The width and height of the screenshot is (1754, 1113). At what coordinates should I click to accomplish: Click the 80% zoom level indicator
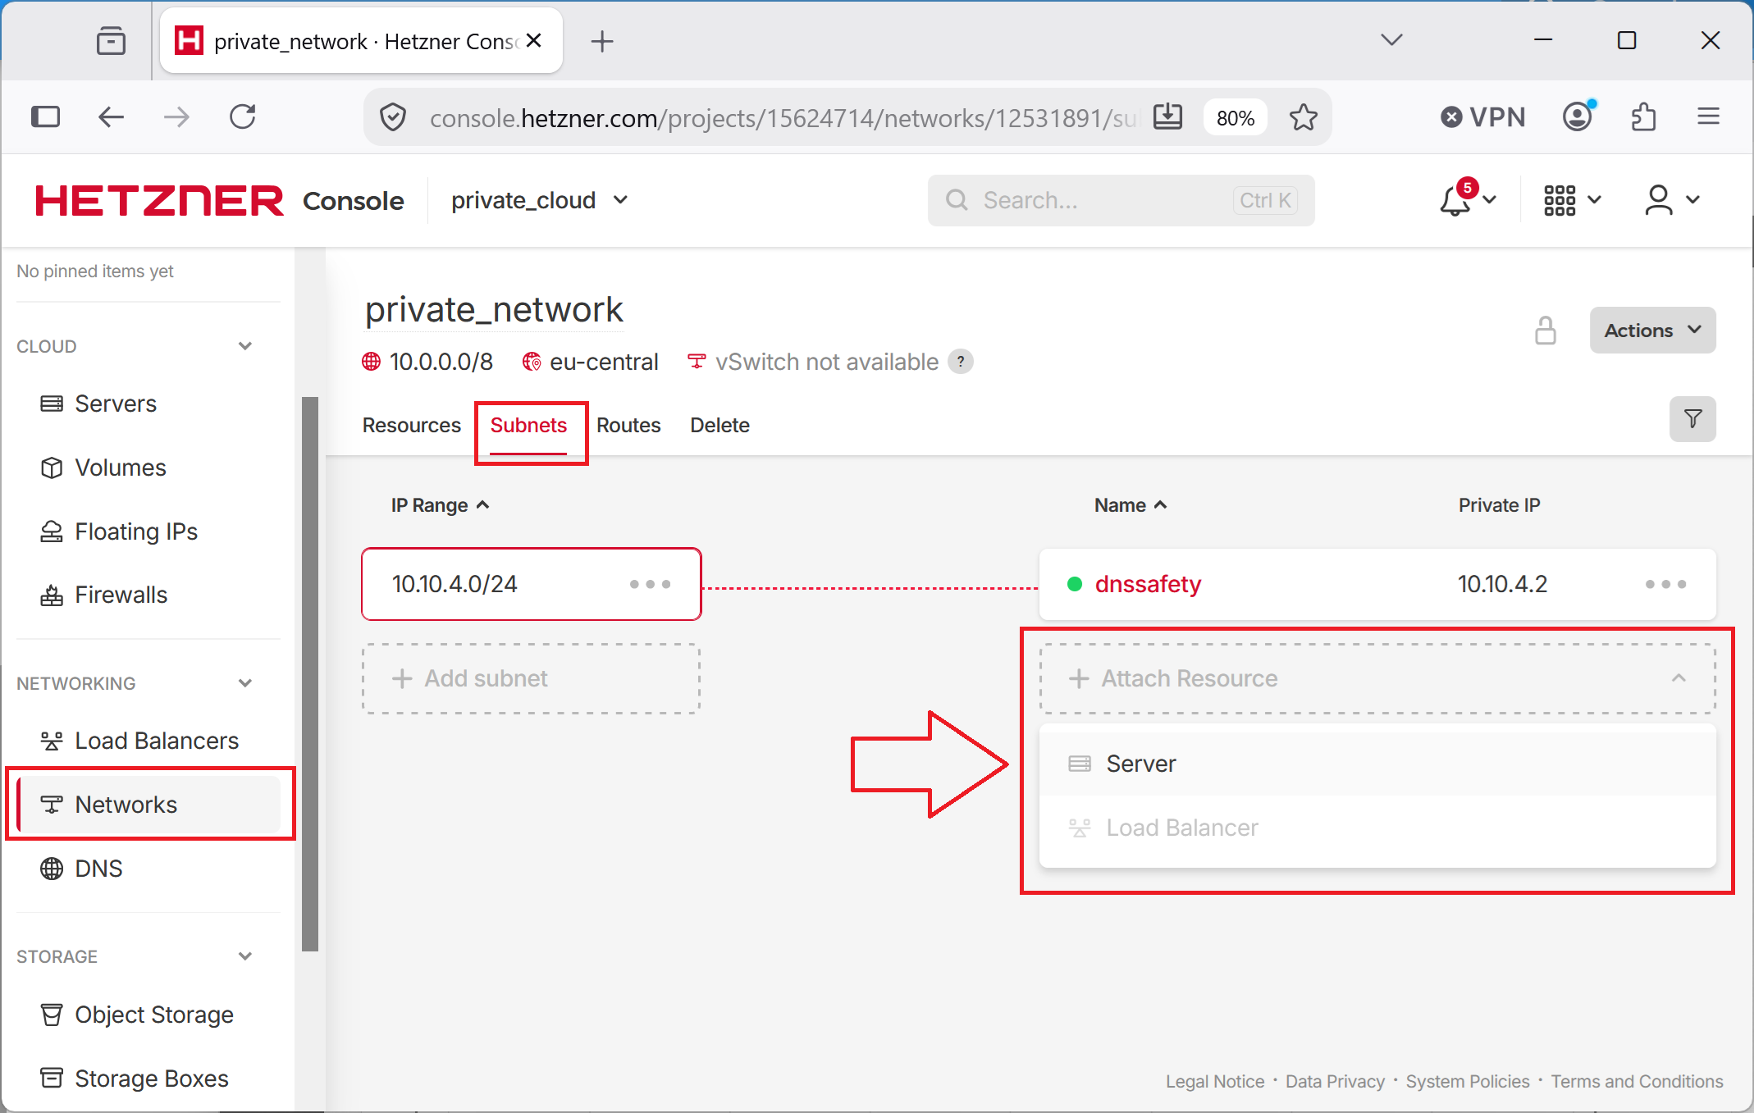click(1235, 118)
